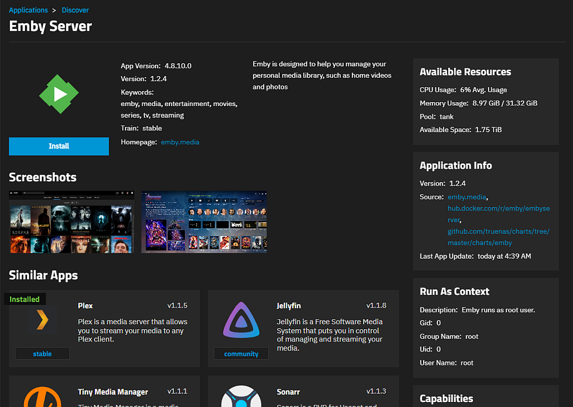View the Emby Avengers detail screenshot
Image resolution: width=573 pixels, height=407 pixels.
pos(204,222)
